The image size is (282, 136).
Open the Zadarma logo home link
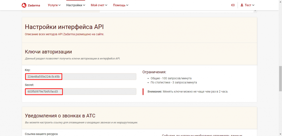click(31, 5)
